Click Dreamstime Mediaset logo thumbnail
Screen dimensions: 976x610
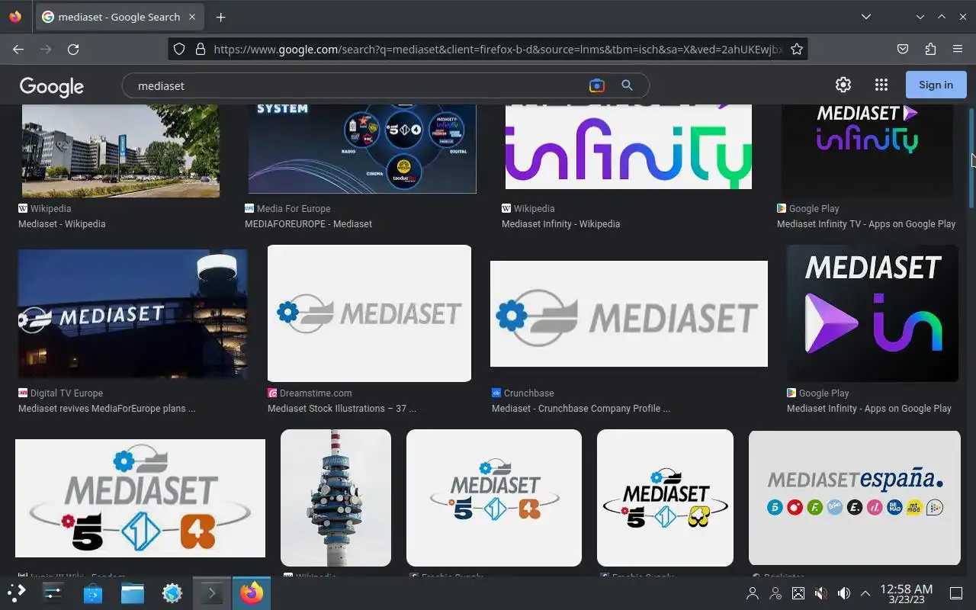(369, 313)
